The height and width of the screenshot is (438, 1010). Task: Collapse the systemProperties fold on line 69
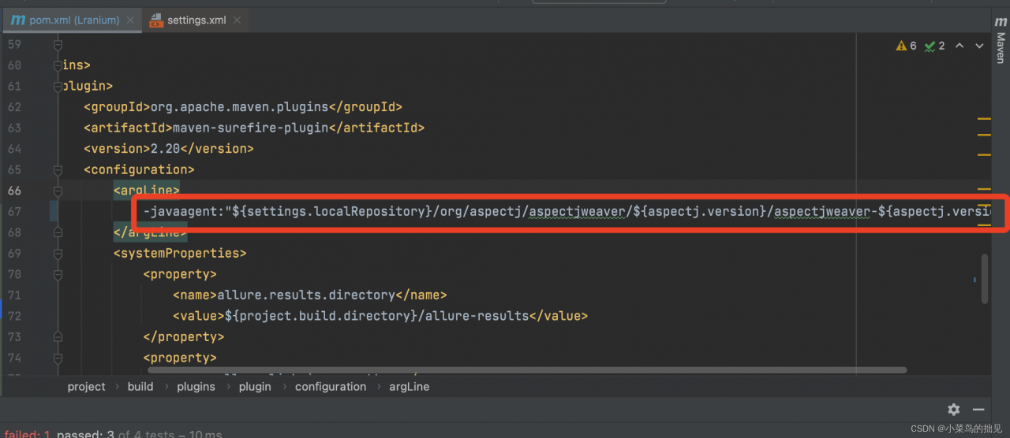58,253
